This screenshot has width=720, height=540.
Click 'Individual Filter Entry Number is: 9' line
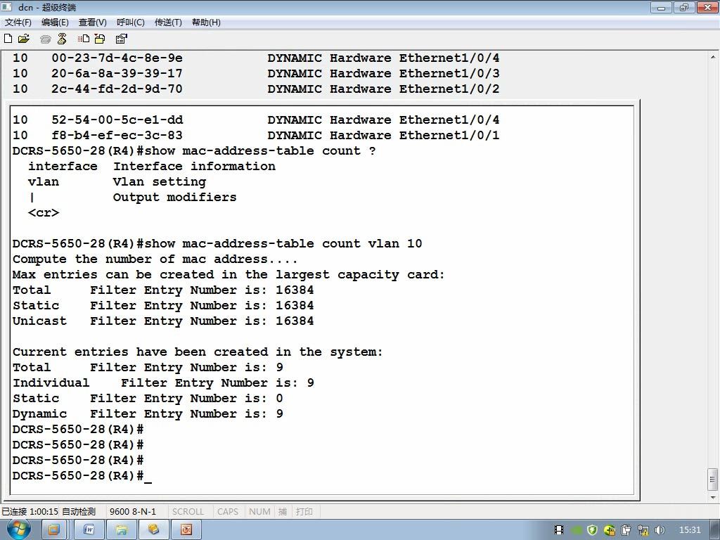click(163, 383)
